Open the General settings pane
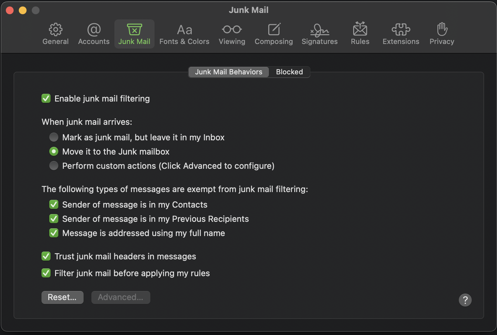The height and width of the screenshot is (335, 497). coord(55,34)
